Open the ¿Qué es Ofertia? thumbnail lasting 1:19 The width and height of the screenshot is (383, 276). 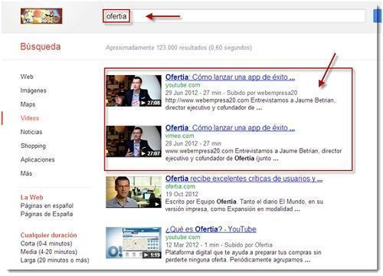(133, 242)
